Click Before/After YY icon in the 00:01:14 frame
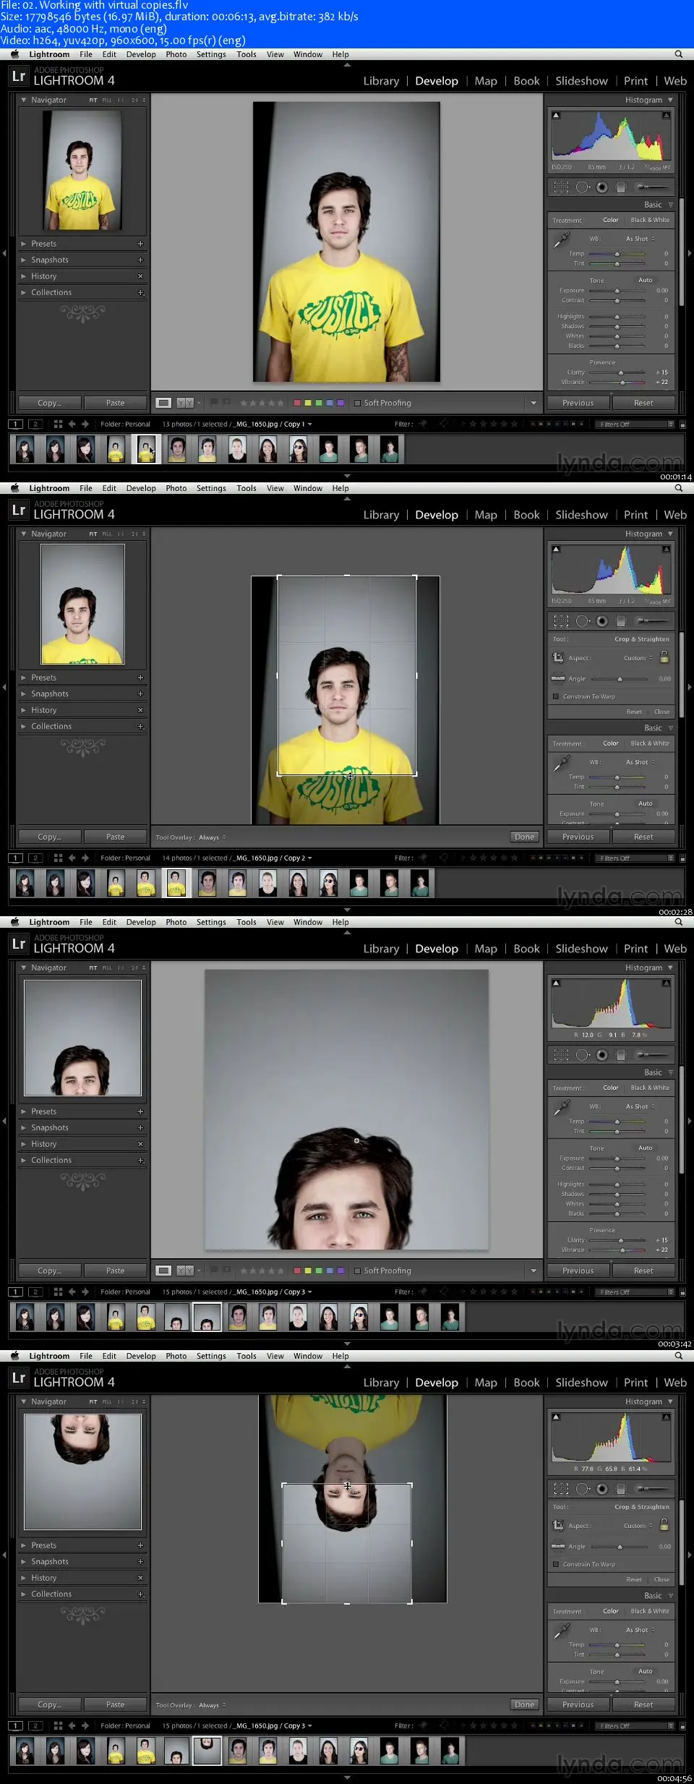The width and height of the screenshot is (694, 1784). (185, 403)
